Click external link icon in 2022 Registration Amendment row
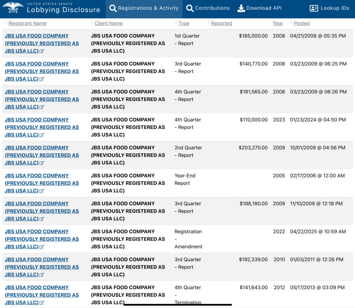 click(x=42, y=247)
